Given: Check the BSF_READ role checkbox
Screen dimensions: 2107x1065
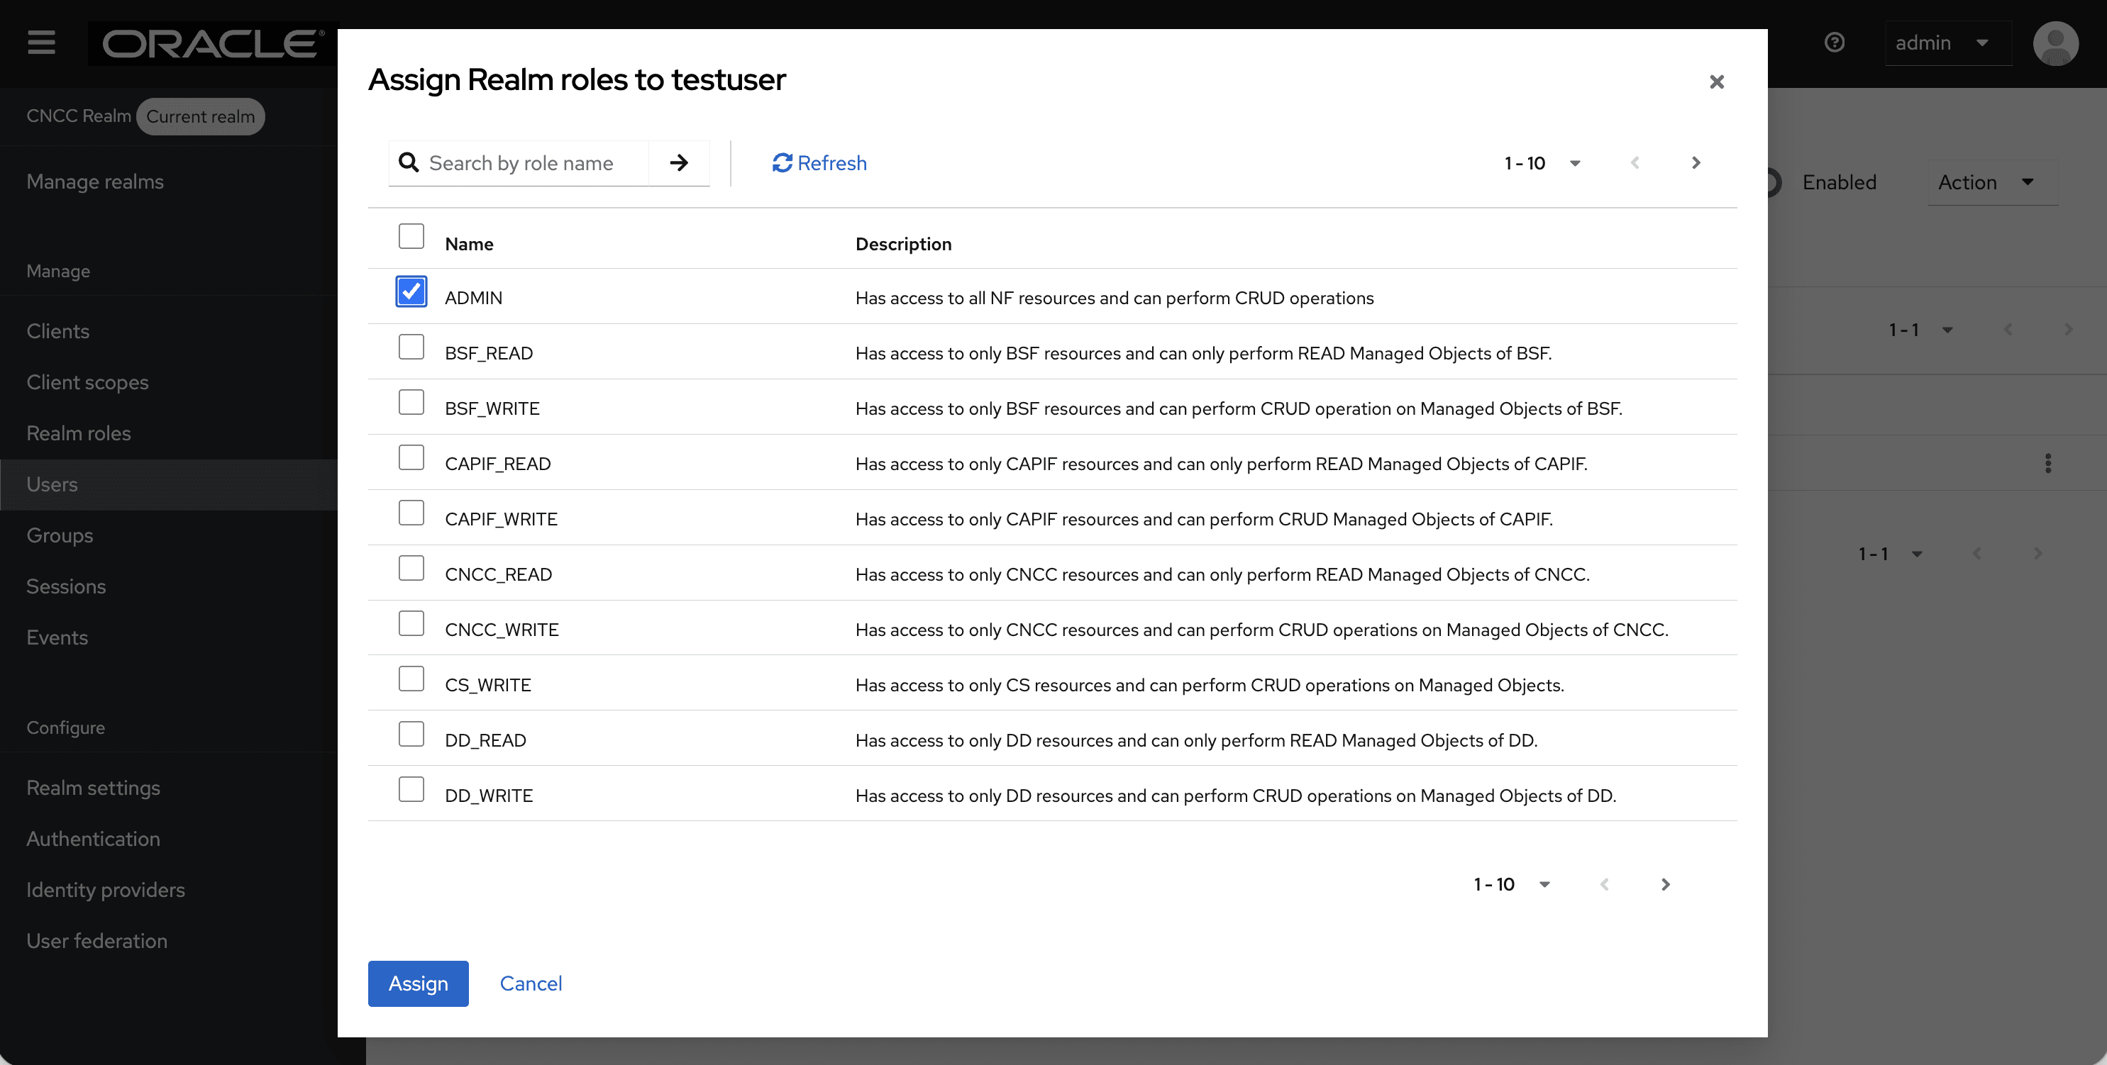Looking at the screenshot, I should 411,347.
